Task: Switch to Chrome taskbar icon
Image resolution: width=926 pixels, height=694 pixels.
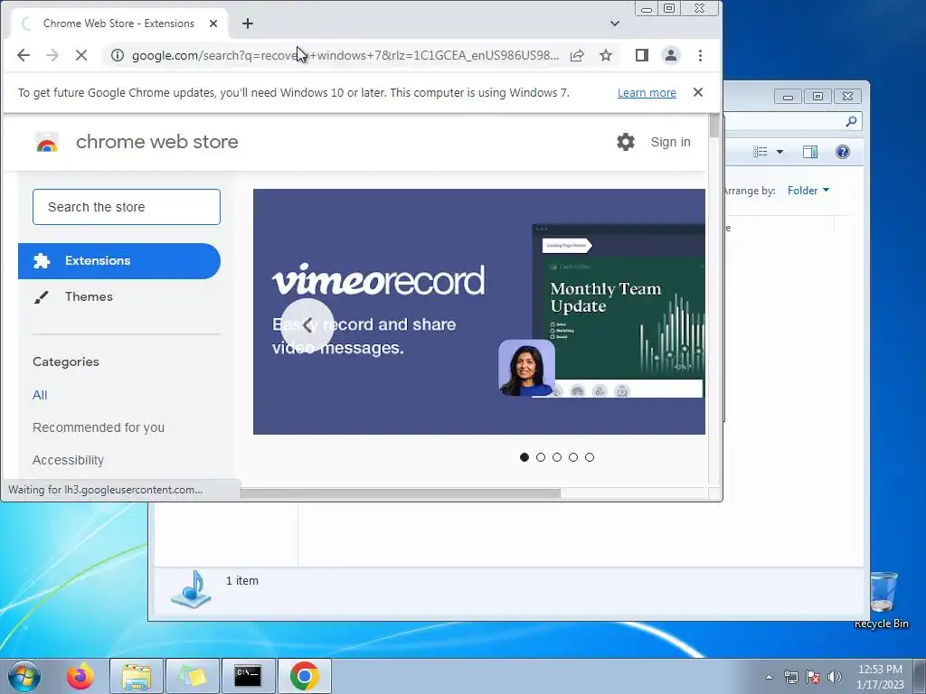Action: [304, 676]
